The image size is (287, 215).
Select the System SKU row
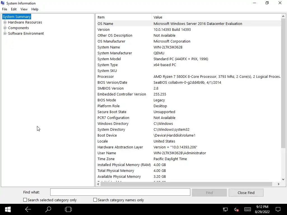click(x=189, y=71)
